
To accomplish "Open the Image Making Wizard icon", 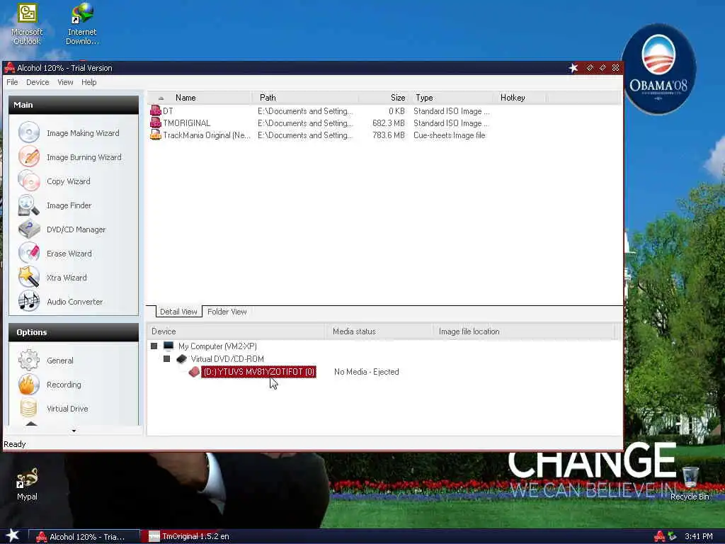I will click(28, 132).
